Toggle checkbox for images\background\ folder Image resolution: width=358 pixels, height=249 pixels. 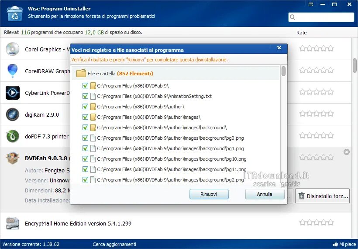(85, 128)
